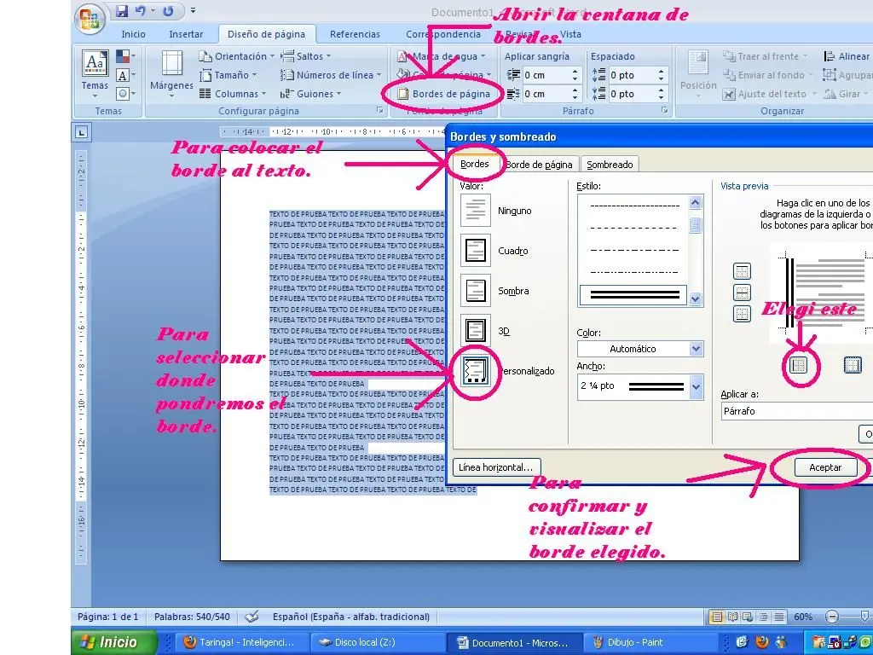Viewport: 873px width, 655px height.
Task: Select the Borde de página dialog tab
Action: coord(539,165)
